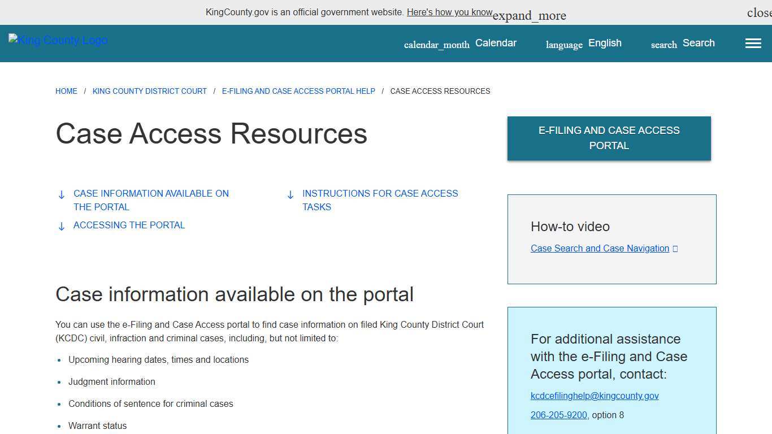Click the language globe icon in navigation
The image size is (772, 434).
(x=563, y=44)
